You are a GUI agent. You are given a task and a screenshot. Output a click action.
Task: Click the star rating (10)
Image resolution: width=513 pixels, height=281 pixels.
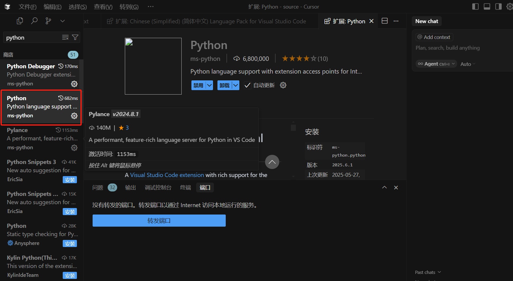point(305,59)
